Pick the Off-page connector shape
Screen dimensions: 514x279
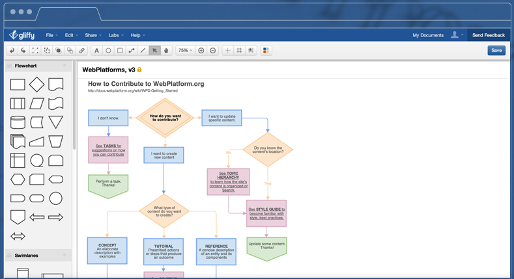[x=18, y=217]
